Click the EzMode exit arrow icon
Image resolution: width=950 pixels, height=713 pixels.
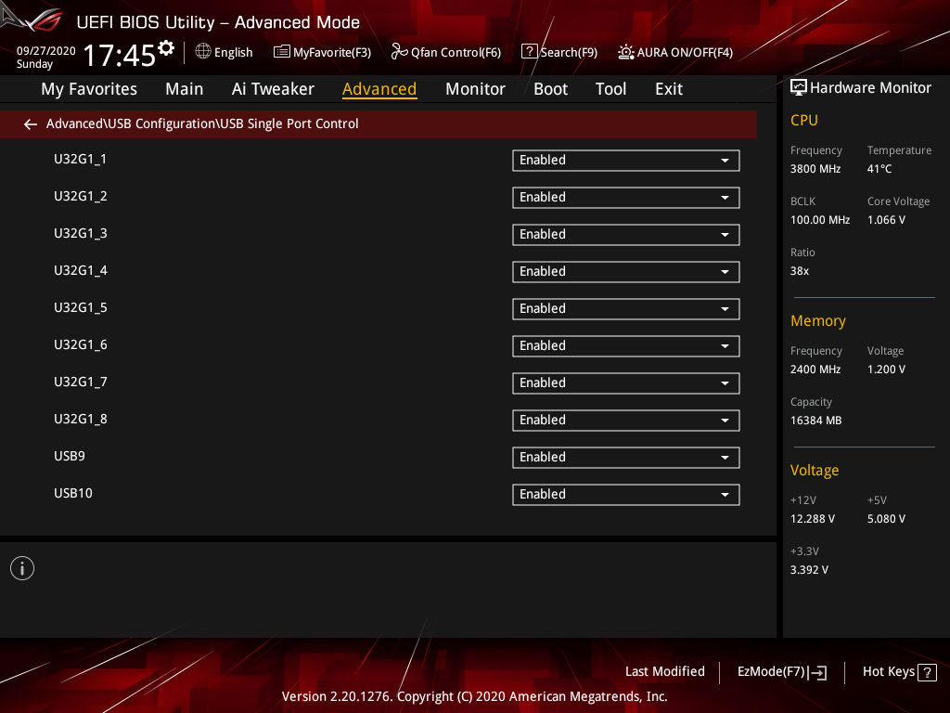coord(818,672)
